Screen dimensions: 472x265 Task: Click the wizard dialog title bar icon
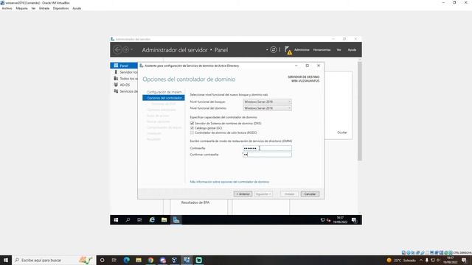point(141,66)
